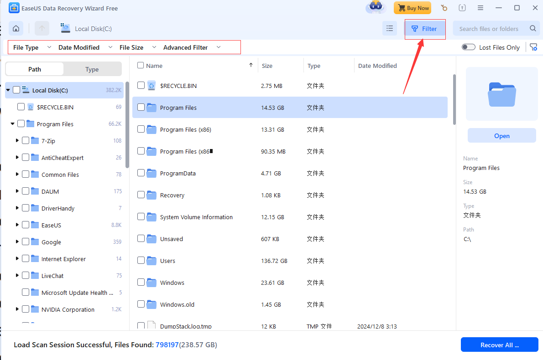The height and width of the screenshot is (360, 543).
Task: Open the Advanced Filter dropdown
Action: (192, 47)
